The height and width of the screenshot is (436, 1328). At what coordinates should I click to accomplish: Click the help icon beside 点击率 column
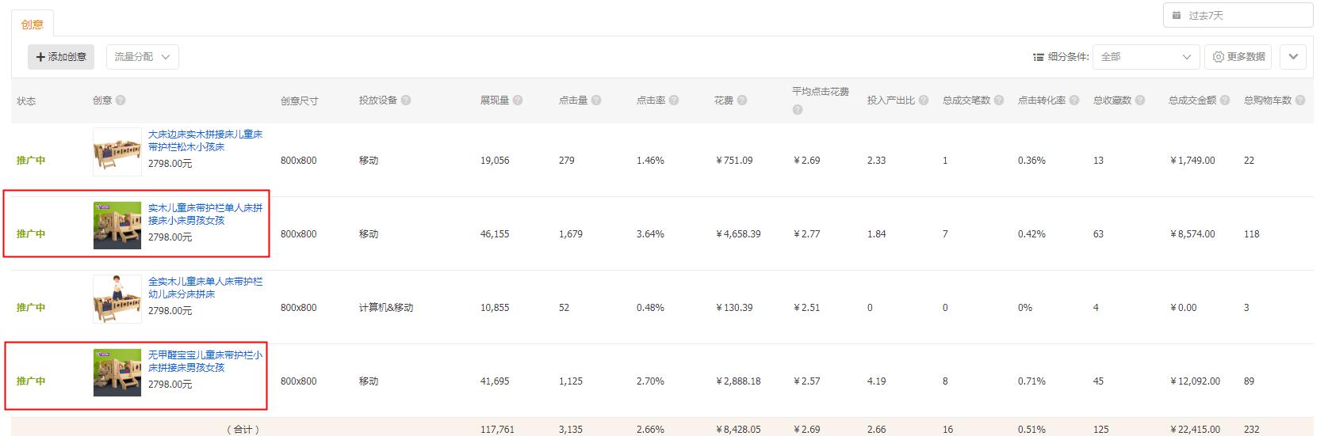(x=674, y=100)
